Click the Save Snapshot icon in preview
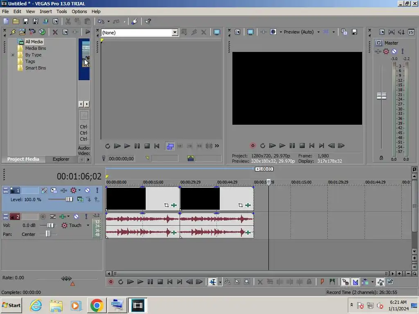Image resolution: width=419 pixels, height=314 pixels. click(x=354, y=32)
